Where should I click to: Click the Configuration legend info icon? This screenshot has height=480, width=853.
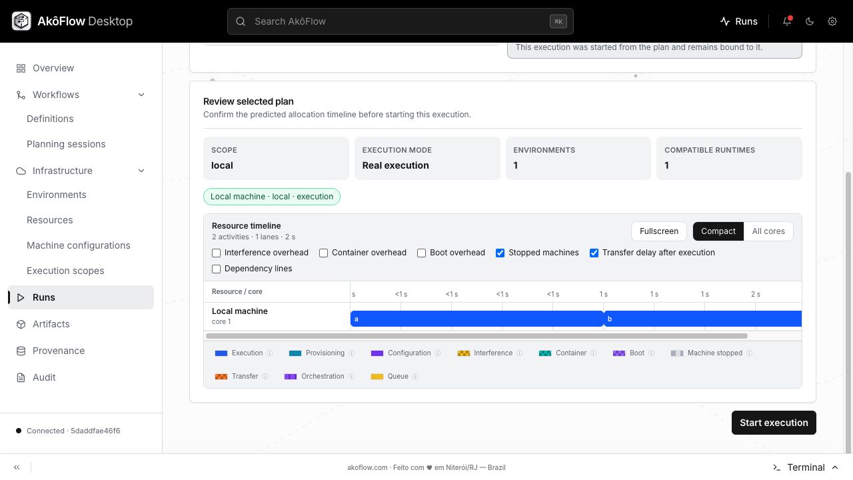tap(438, 353)
